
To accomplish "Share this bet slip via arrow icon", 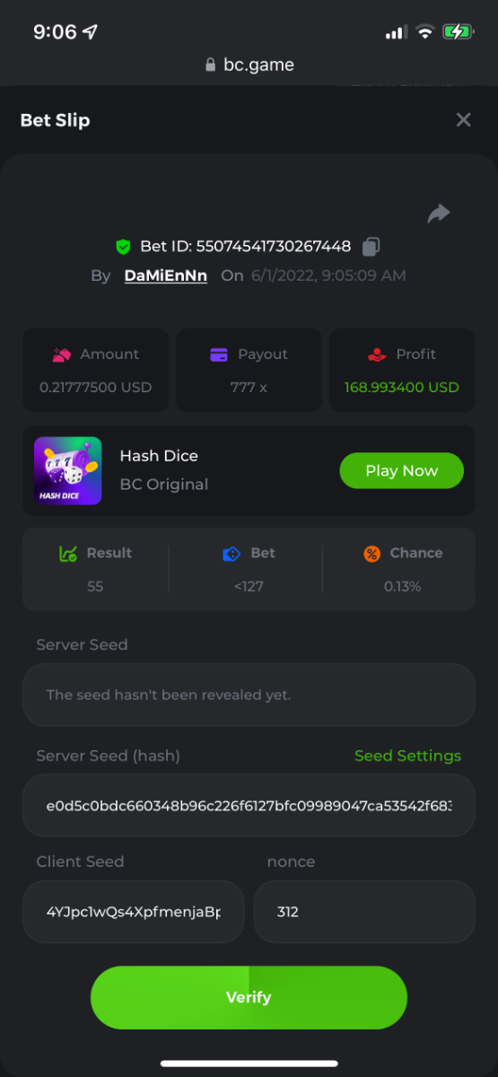I will pyautogui.click(x=439, y=214).
